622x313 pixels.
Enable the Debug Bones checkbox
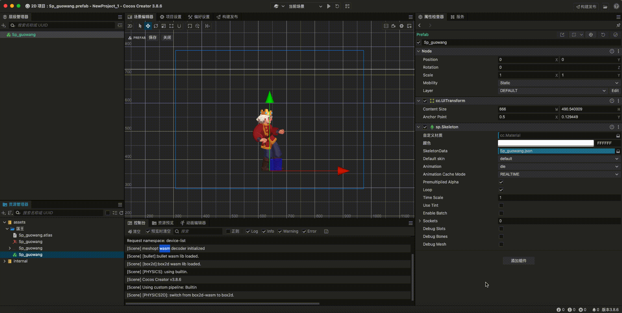click(x=501, y=237)
